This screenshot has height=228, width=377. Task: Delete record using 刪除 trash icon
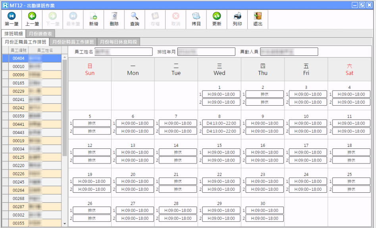114,16
